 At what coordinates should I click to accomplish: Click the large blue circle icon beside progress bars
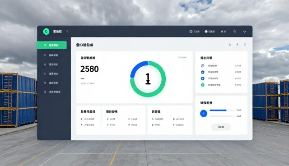coord(204,113)
